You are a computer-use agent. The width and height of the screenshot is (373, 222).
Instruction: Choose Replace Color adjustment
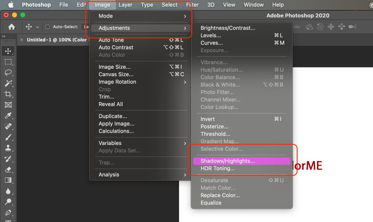[x=242, y=195]
